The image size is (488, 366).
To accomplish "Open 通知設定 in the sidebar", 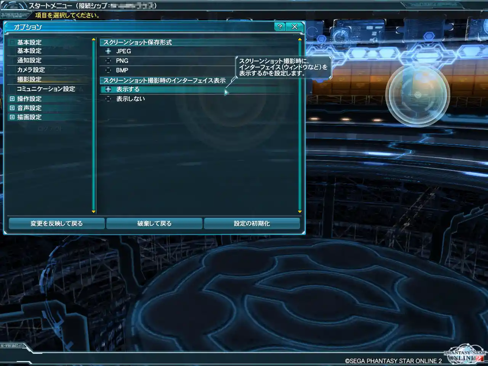I will [x=29, y=60].
